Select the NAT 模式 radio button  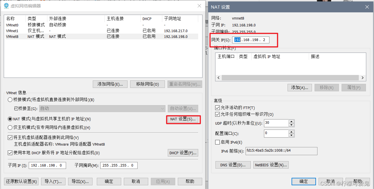[x=10, y=119]
